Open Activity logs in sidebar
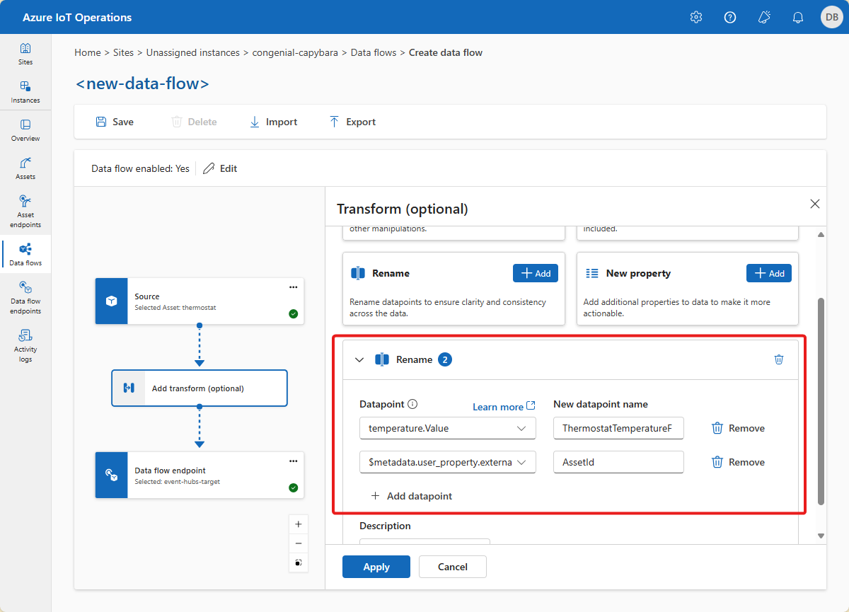The height and width of the screenshot is (612, 849). (25, 345)
